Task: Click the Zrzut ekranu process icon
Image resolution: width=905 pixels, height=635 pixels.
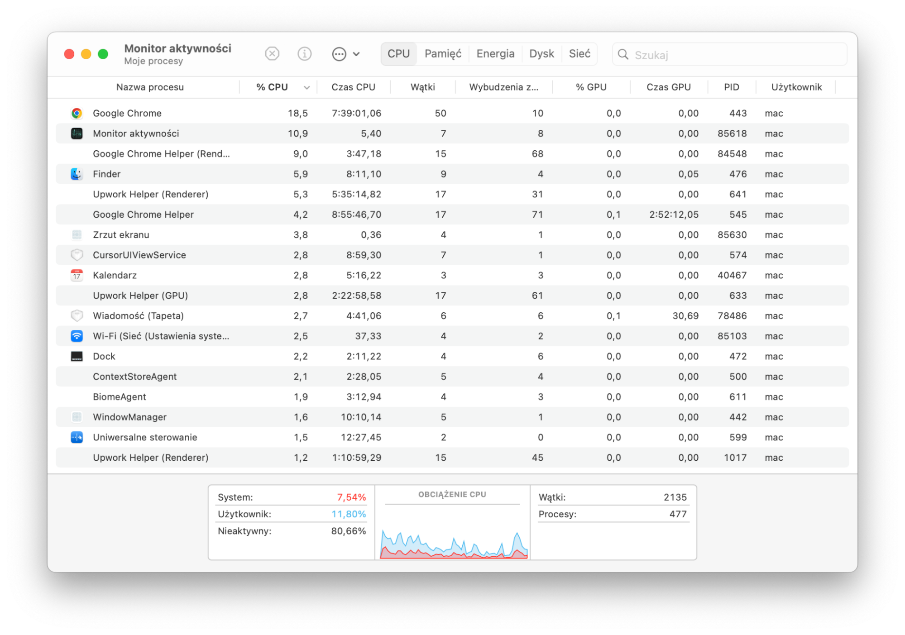Action: pos(77,234)
